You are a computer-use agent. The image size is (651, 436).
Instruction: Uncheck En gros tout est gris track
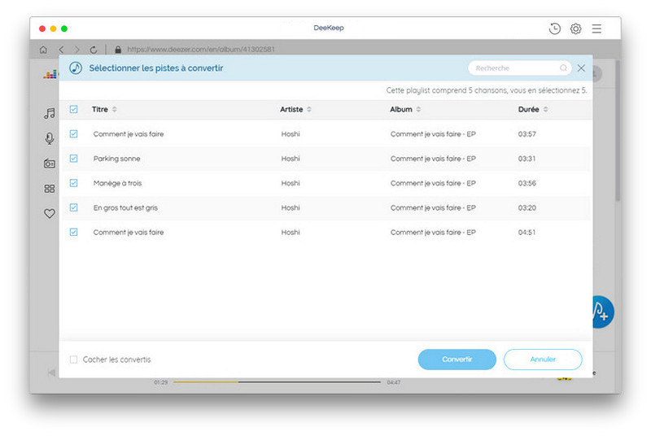73,207
